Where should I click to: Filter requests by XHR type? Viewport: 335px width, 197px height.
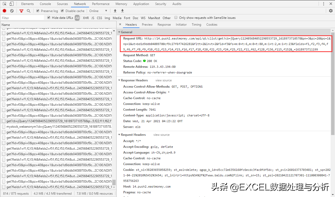(86, 18)
